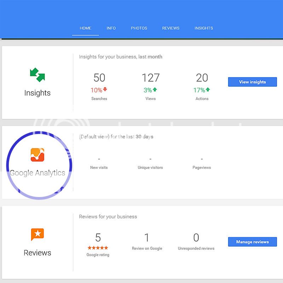Screen dimensions: 283x283
Task: Open the Reviews card title
Action: 37,253
